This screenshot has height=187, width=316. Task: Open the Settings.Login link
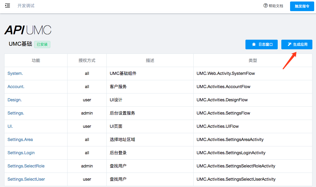pos(21,153)
